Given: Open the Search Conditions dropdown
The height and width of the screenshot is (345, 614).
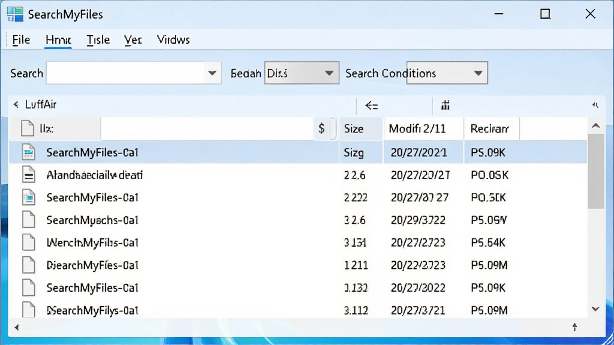Looking at the screenshot, I should tap(447, 73).
